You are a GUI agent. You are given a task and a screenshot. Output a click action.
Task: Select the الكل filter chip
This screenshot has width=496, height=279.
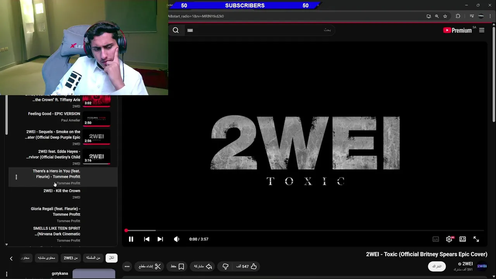pos(111,258)
